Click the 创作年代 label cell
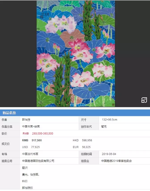Screen dimensions: 150x191 89,127
